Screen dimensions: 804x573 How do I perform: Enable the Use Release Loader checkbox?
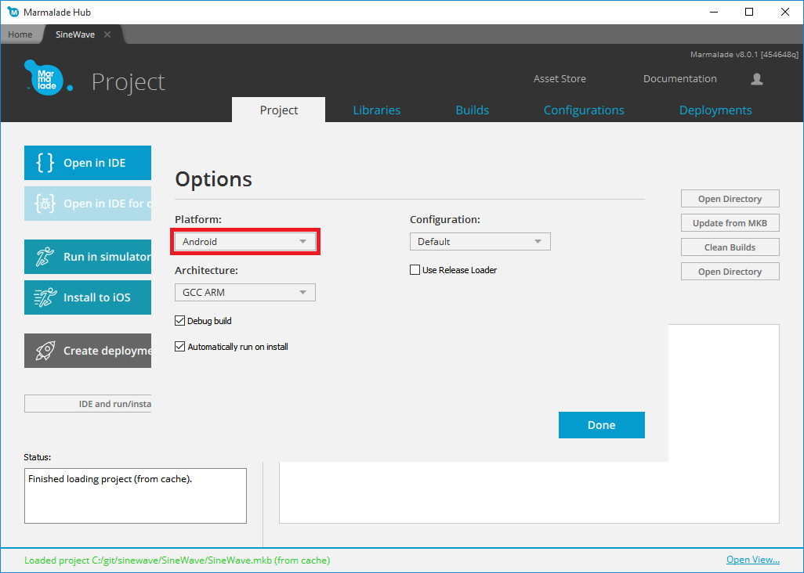point(415,269)
